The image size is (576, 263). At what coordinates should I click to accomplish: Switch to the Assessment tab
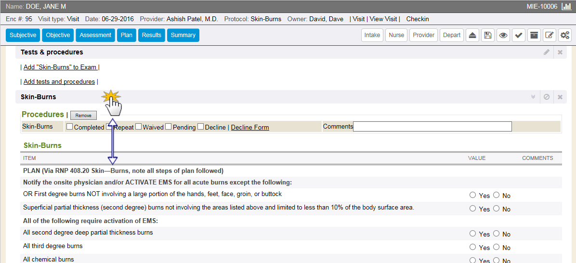tap(95, 35)
